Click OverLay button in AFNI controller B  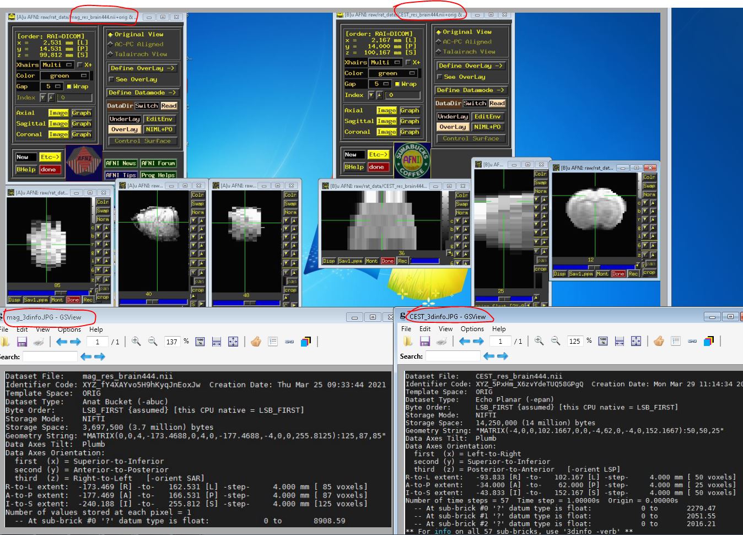[x=453, y=127]
